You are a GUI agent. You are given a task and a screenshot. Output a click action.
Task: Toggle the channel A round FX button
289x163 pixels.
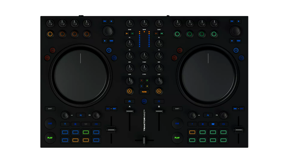130,91
